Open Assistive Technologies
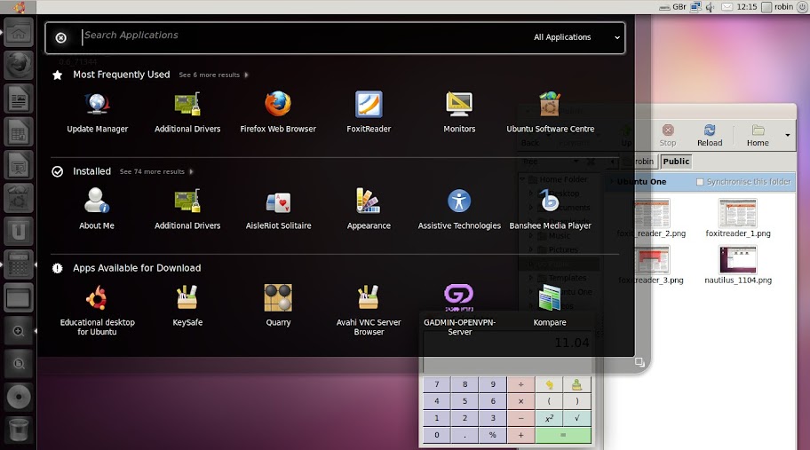Image resolution: width=810 pixels, height=450 pixels. pyautogui.click(x=459, y=209)
